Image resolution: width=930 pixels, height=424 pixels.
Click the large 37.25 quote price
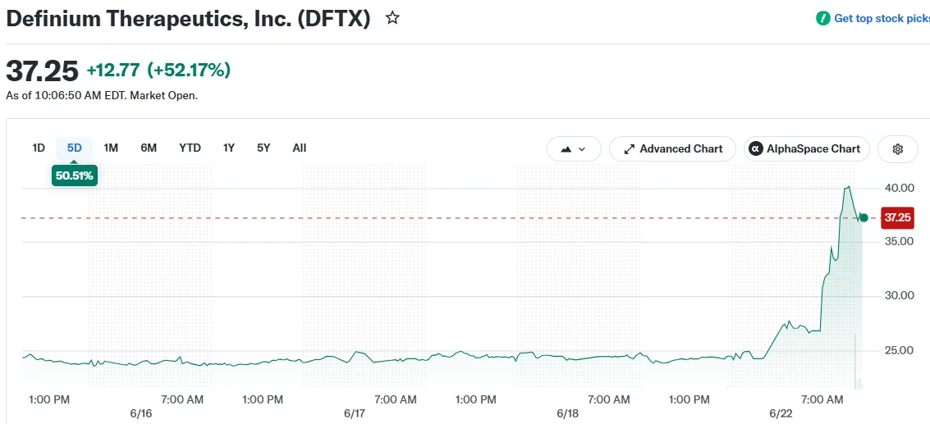click(42, 71)
